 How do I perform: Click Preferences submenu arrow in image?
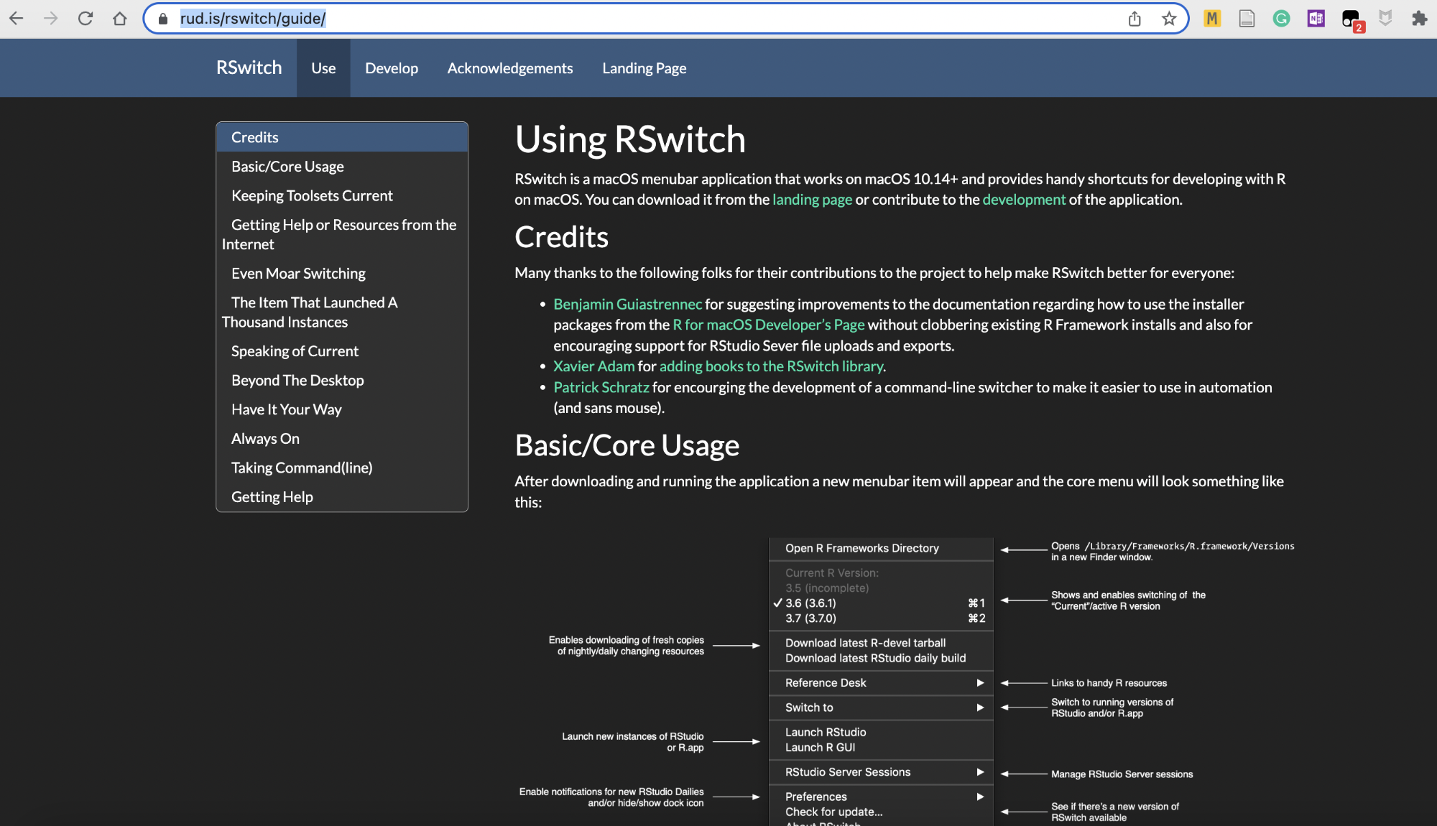980,797
